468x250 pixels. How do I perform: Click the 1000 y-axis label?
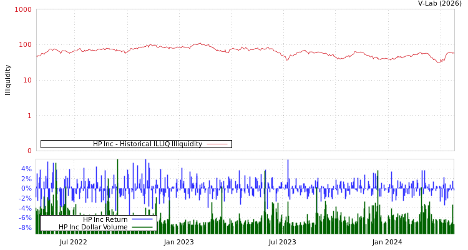[x=23, y=10]
